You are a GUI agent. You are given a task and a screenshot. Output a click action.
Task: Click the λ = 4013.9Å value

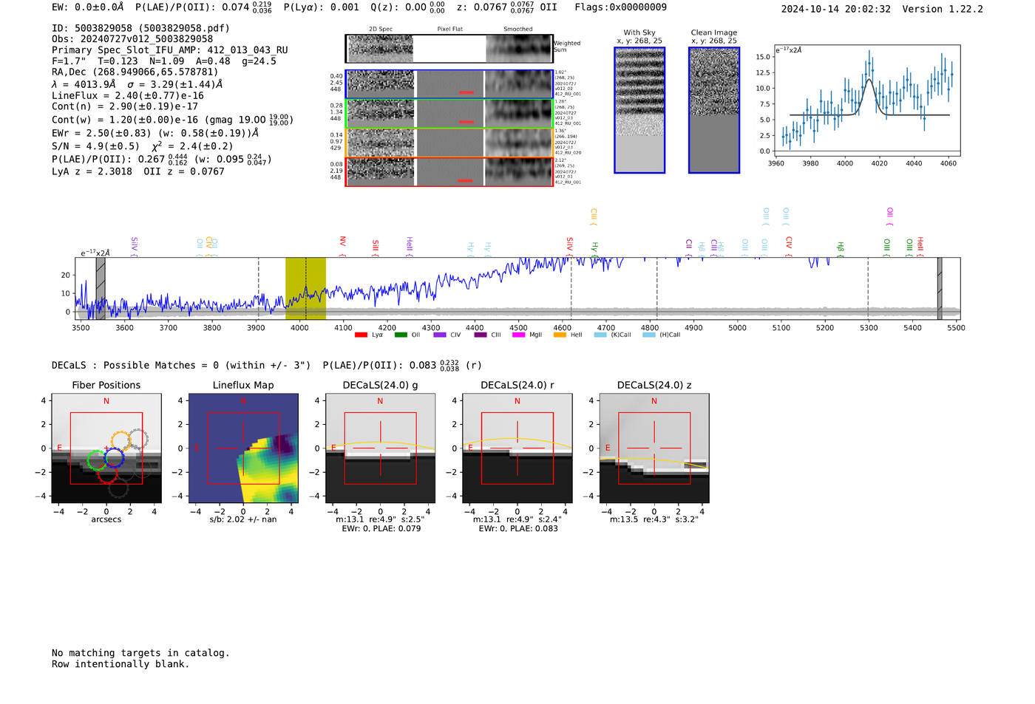[x=84, y=84]
